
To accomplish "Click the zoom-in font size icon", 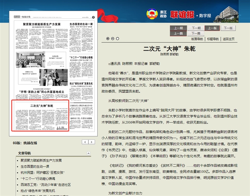I will tap(108, 39).
